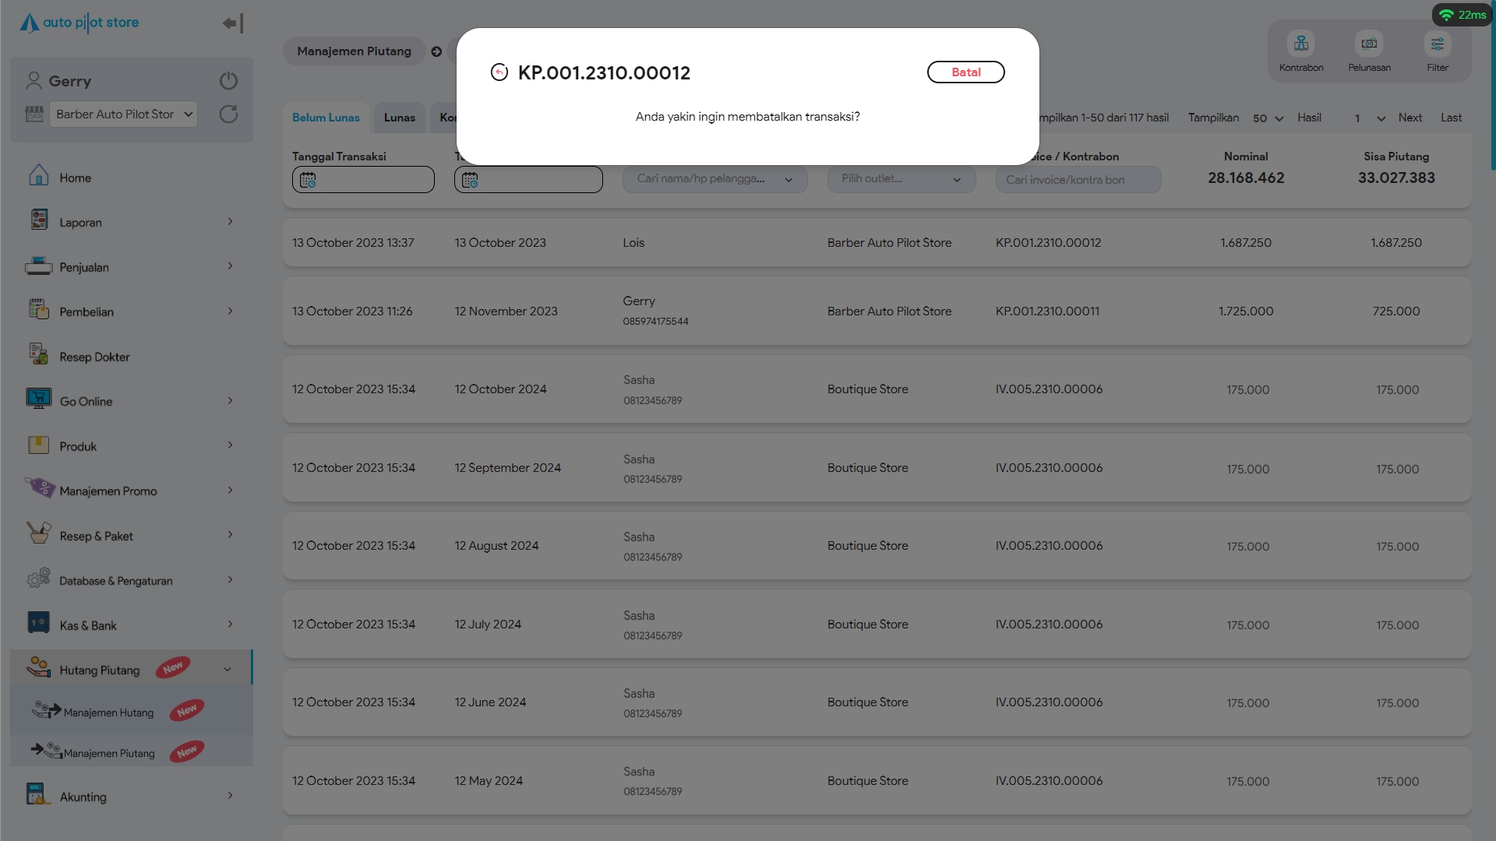The height and width of the screenshot is (841, 1496).
Task: Open the Pelunasan toolbar icon
Action: pyautogui.click(x=1369, y=44)
